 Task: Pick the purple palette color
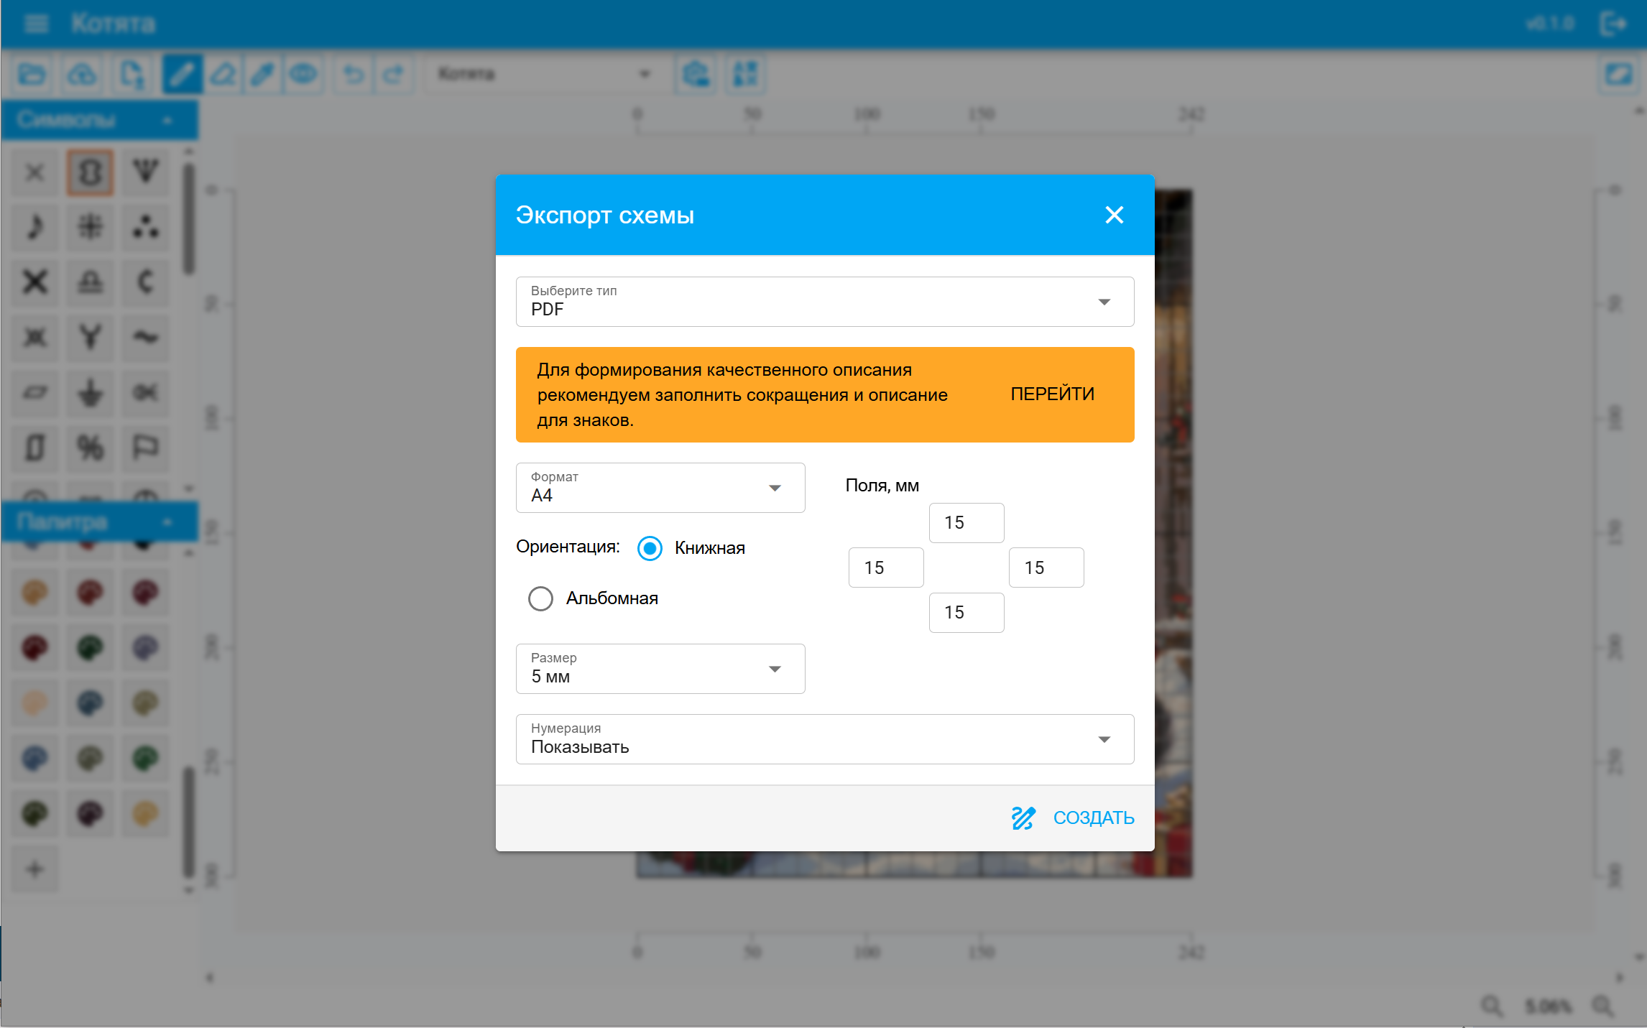[x=145, y=648]
